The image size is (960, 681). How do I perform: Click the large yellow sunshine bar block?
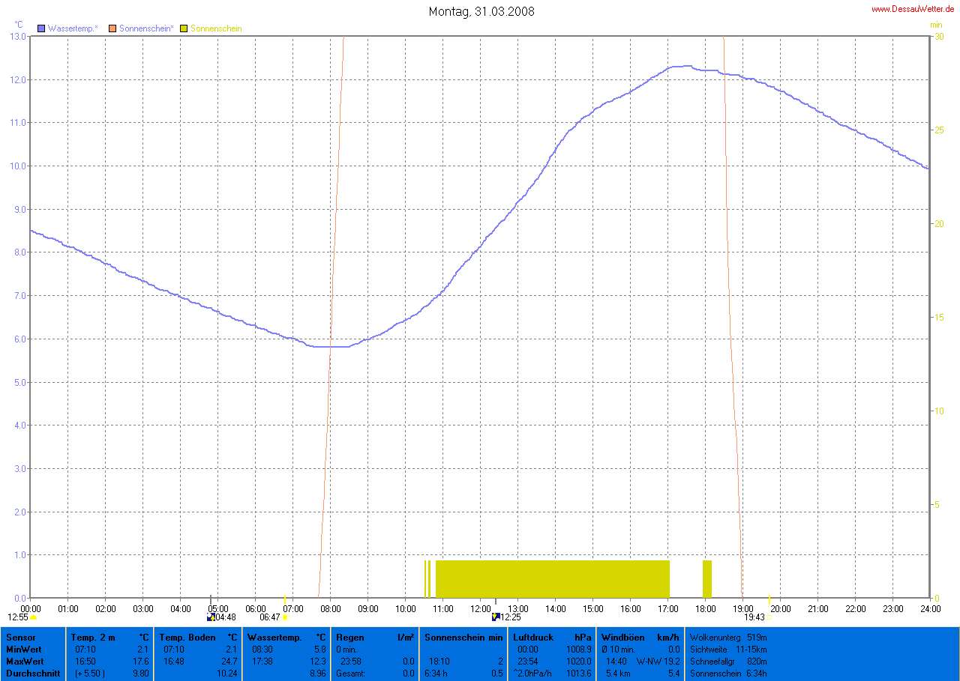[x=552, y=578]
